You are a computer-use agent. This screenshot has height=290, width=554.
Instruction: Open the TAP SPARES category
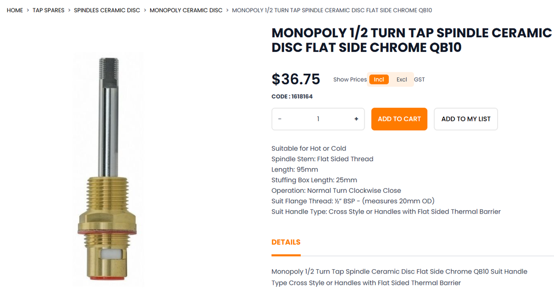tap(48, 10)
